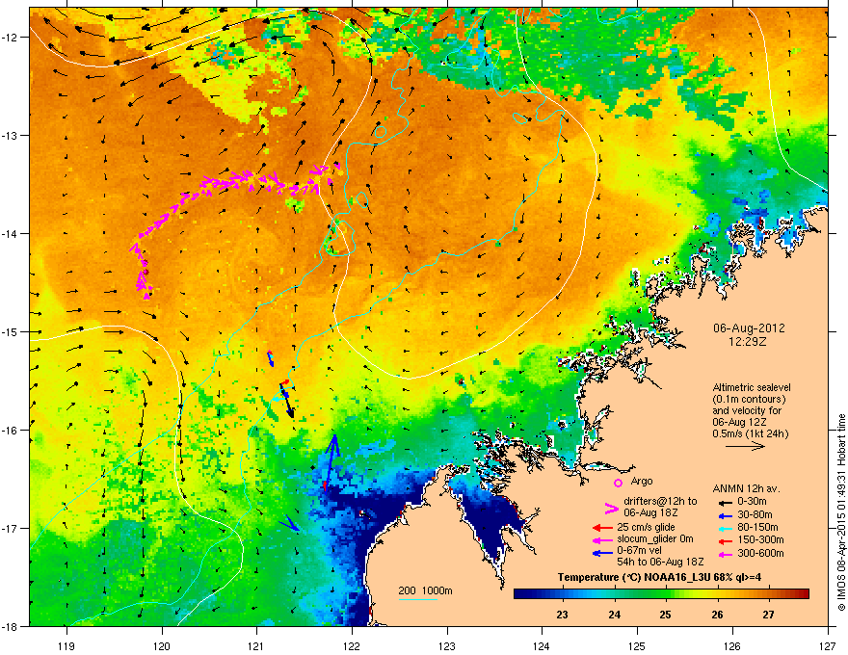Click the date label 06-Aug-2012
848x655 pixels.
(x=749, y=328)
